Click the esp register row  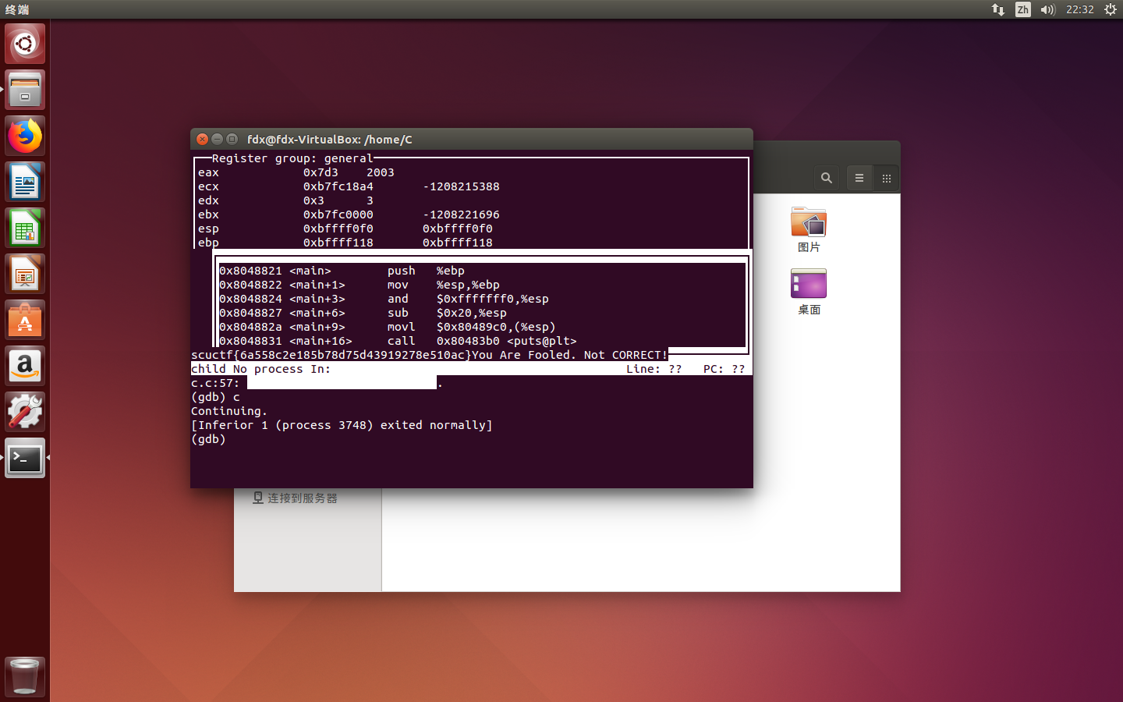pyautogui.click(x=345, y=229)
